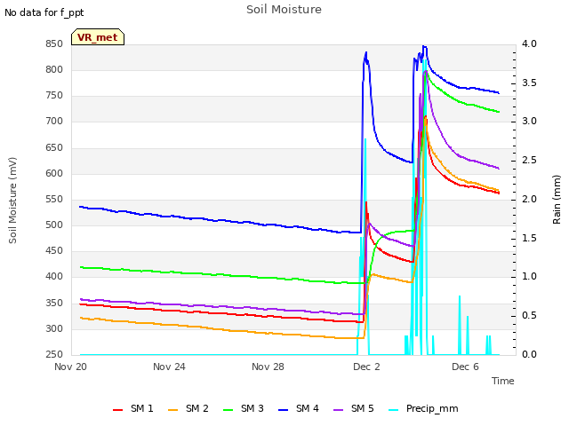Click the cyan Precip_mm legend swatch

[393, 410]
